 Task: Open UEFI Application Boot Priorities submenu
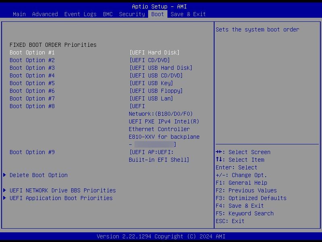click(61, 198)
